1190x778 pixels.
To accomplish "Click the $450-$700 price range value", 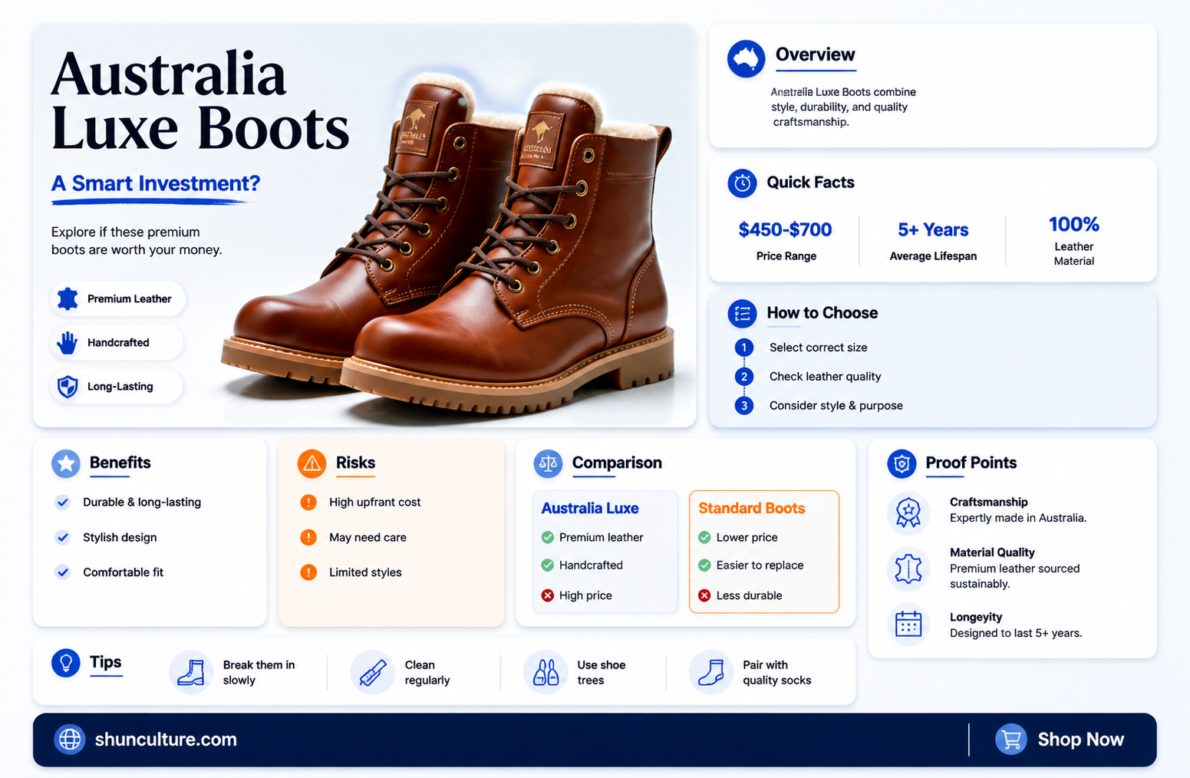I will 785,229.
